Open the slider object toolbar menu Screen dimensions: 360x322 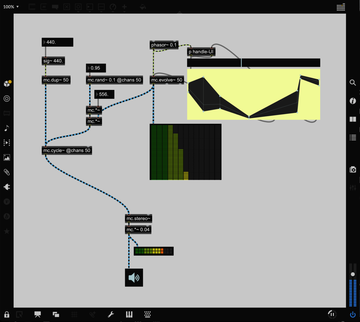coord(101,7)
